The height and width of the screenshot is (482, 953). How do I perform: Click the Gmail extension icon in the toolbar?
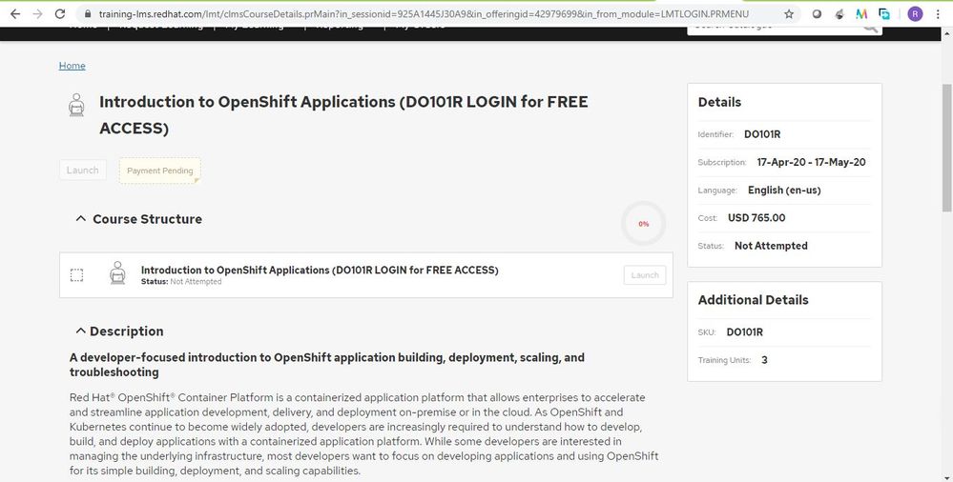[x=862, y=14]
